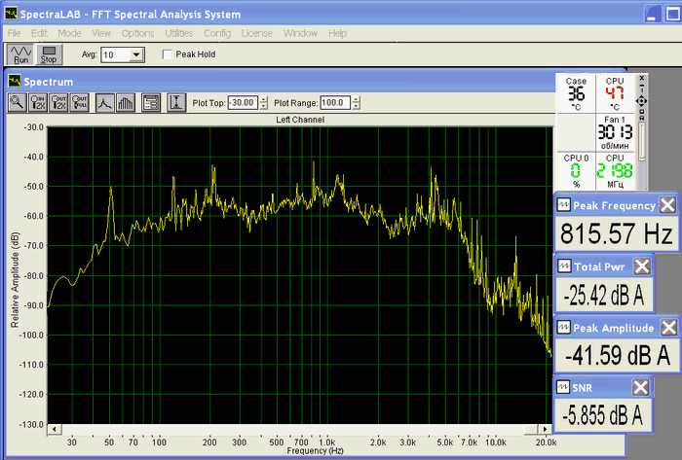The width and height of the screenshot is (682, 460).
Task: Close the Peak Frequency readout window
Action: (x=667, y=204)
